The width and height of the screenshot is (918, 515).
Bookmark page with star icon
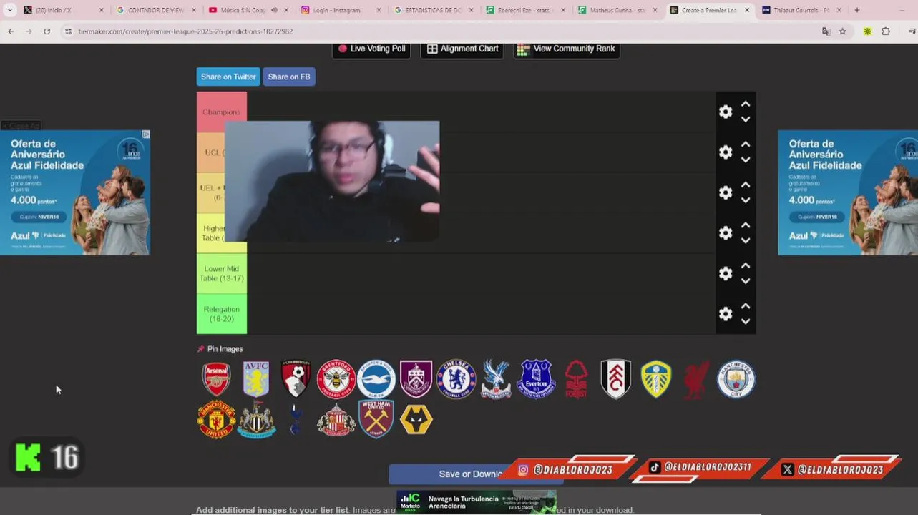(x=843, y=31)
